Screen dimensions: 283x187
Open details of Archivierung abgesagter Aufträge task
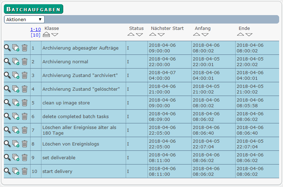7,48
